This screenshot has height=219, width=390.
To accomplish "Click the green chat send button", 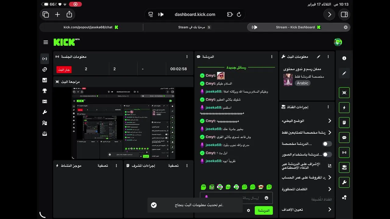I will coord(264,210).
